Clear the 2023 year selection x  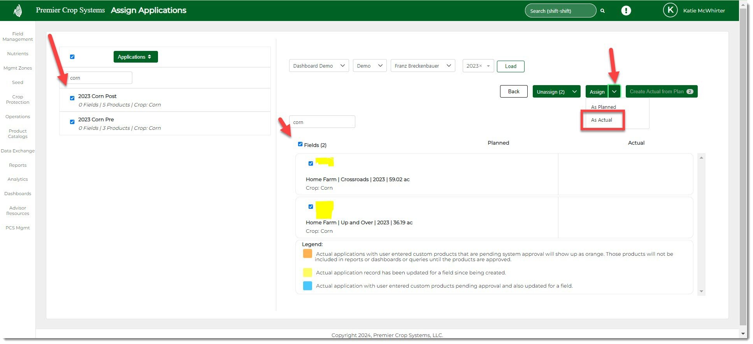click(481, 66)
